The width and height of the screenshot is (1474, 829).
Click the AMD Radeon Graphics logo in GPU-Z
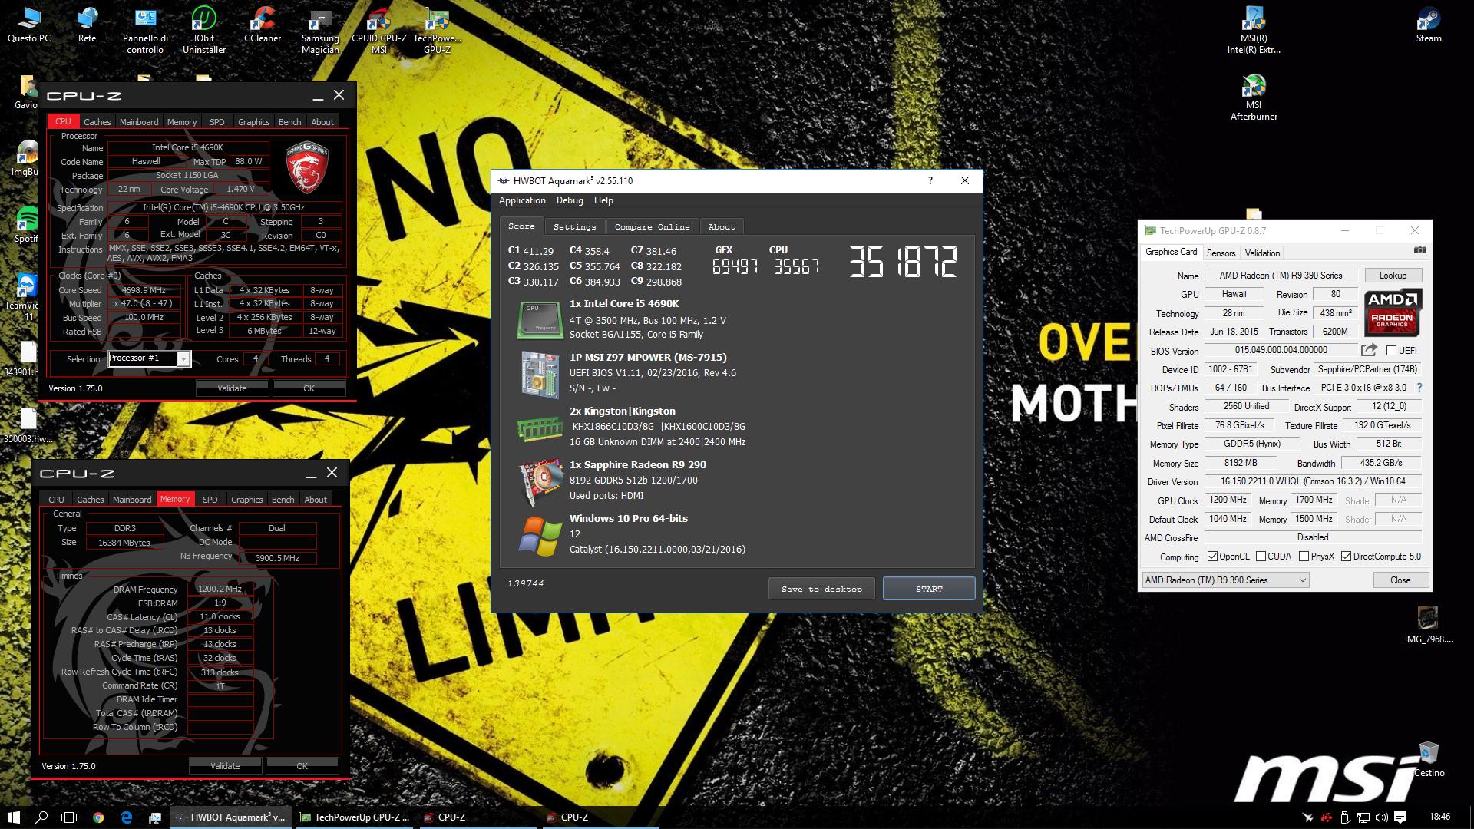pos(1393,312)
